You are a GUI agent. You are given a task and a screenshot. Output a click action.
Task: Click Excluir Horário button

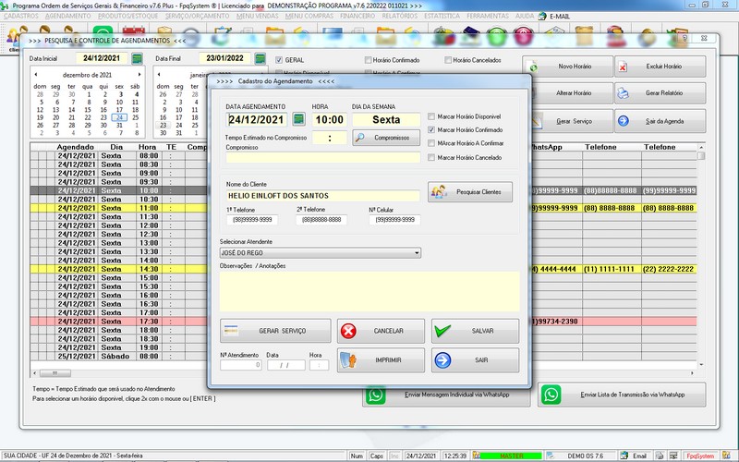point(660,67)
